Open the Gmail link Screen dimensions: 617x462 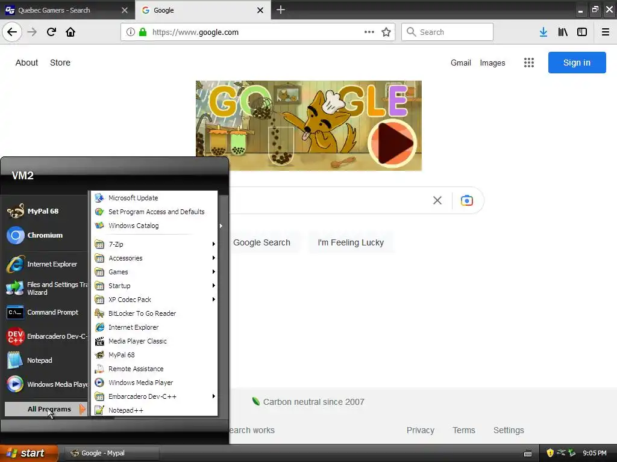[461, 63]
